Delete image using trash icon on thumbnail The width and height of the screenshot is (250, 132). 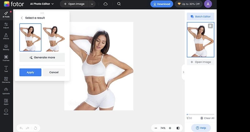[x=210, y=26]
